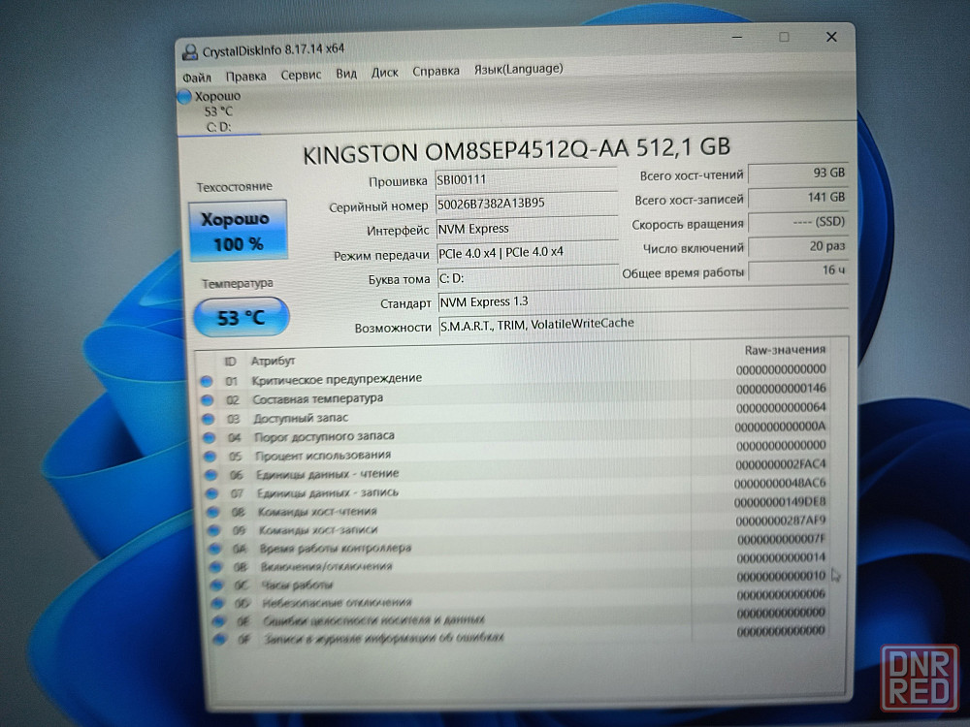
Task: Click the ID column header
Action: pyautogui.click(x=230, y=361)
